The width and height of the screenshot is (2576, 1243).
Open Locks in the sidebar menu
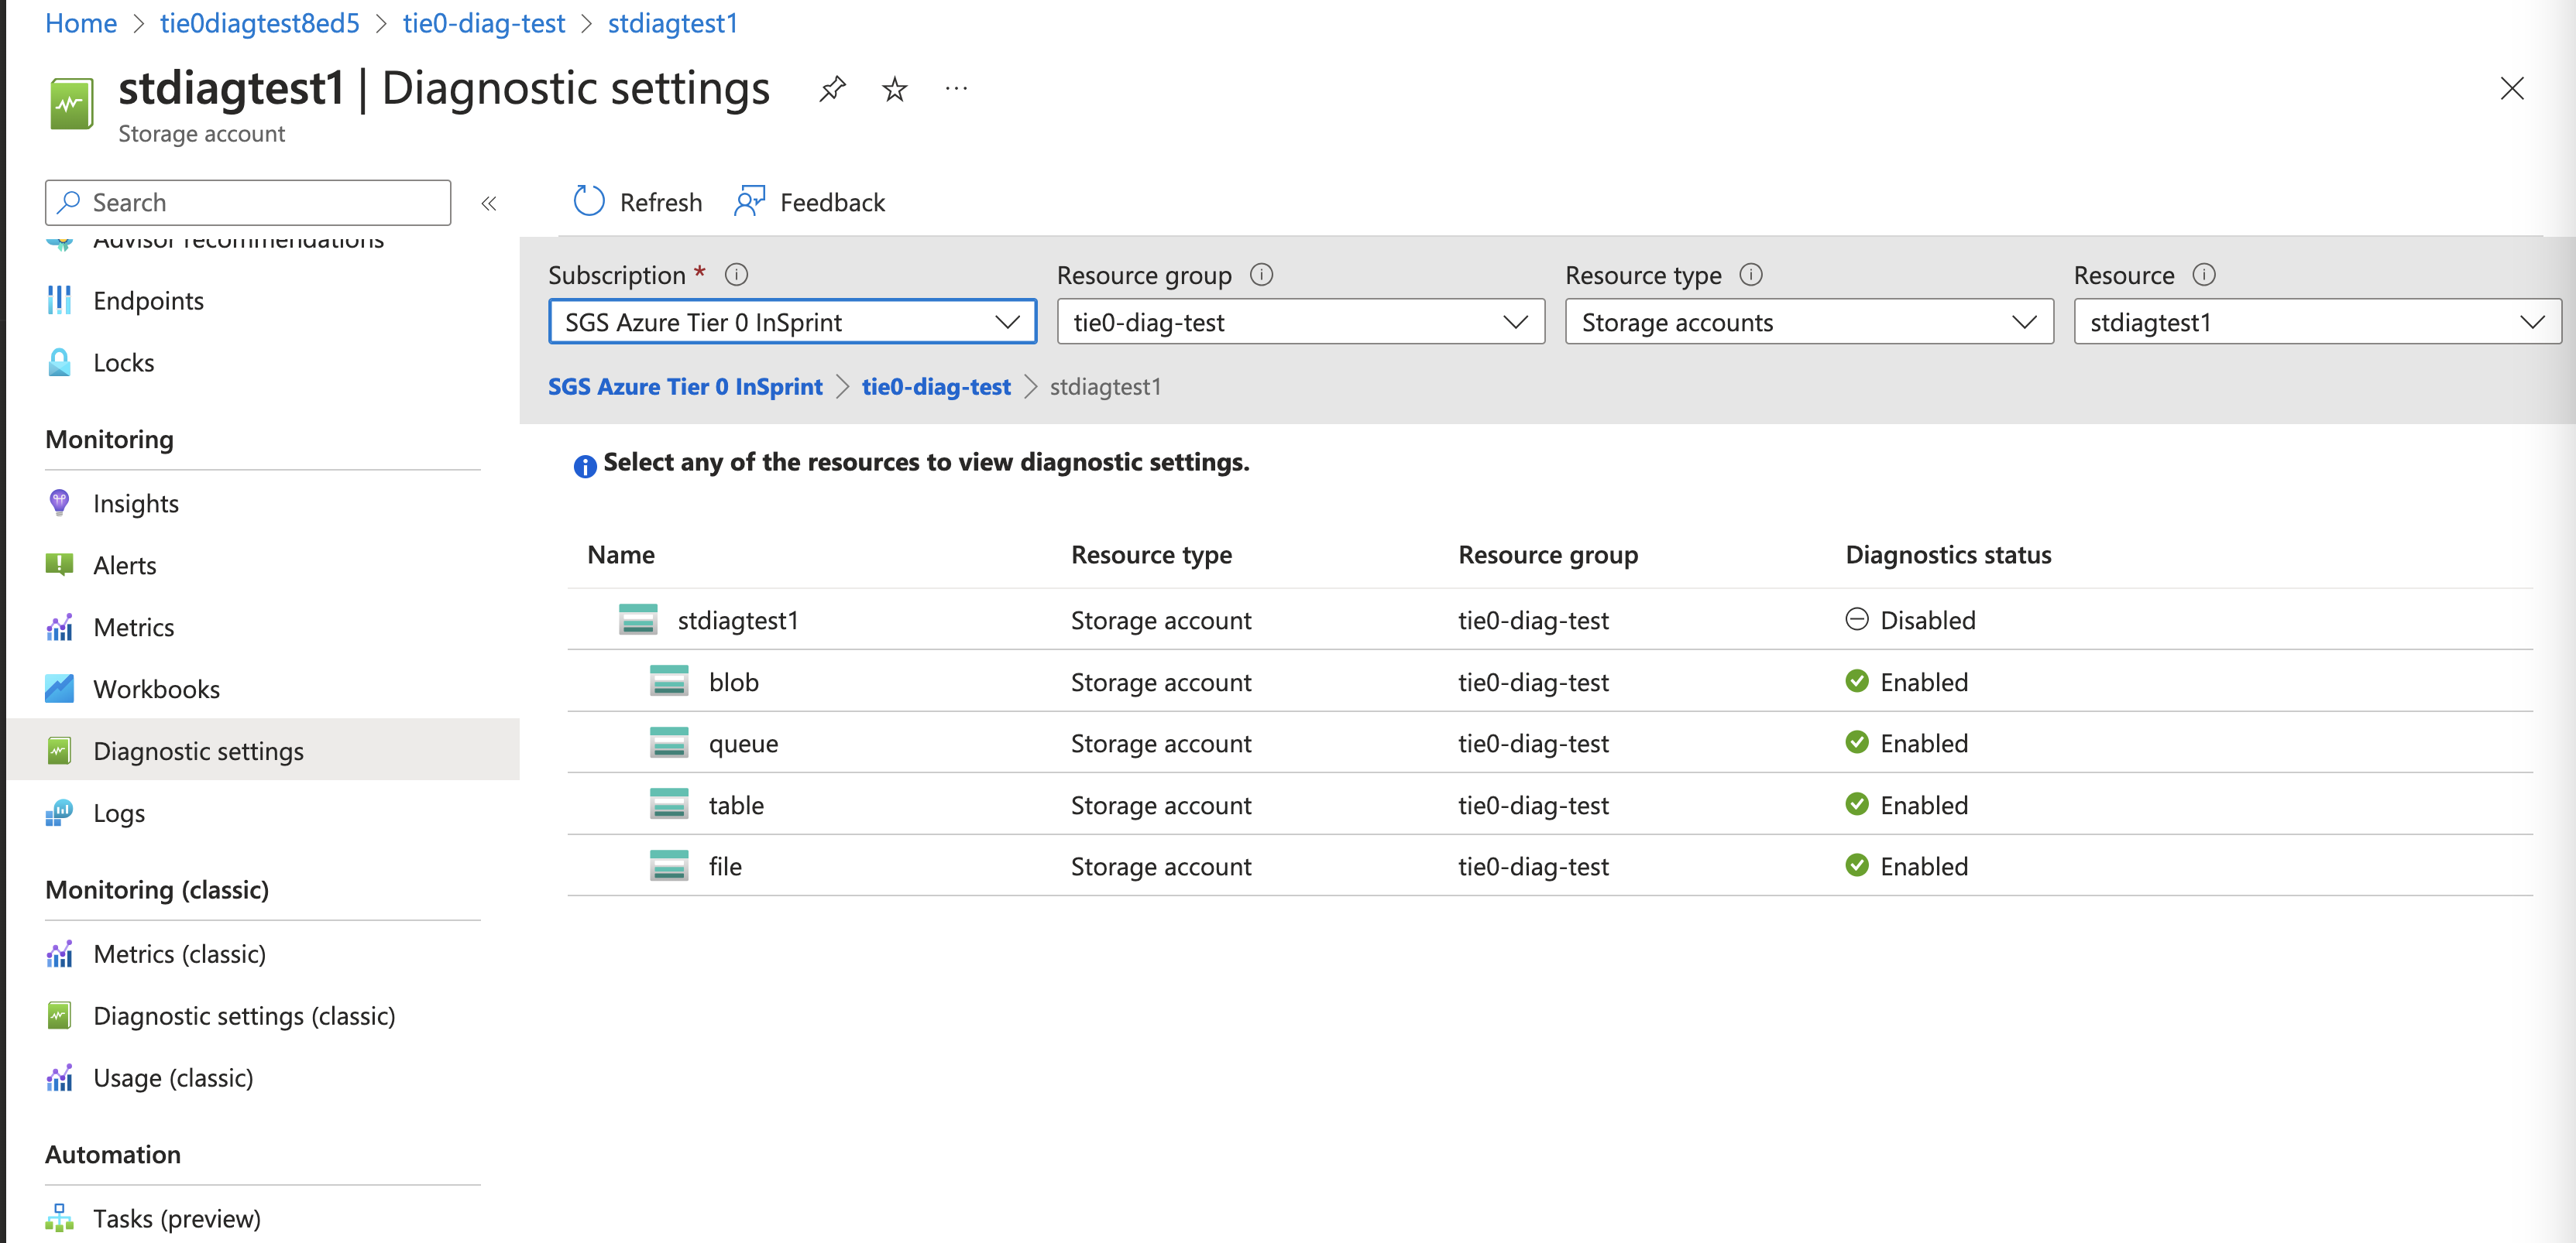coord(124,363)
